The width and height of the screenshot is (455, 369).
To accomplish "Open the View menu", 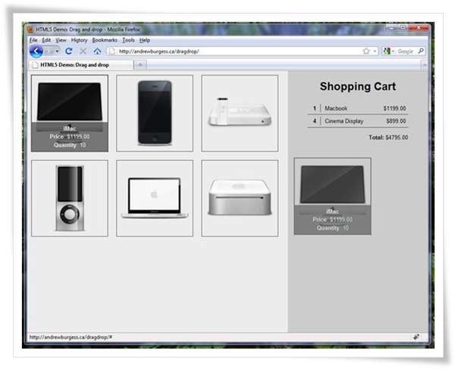I will [61, 40].
